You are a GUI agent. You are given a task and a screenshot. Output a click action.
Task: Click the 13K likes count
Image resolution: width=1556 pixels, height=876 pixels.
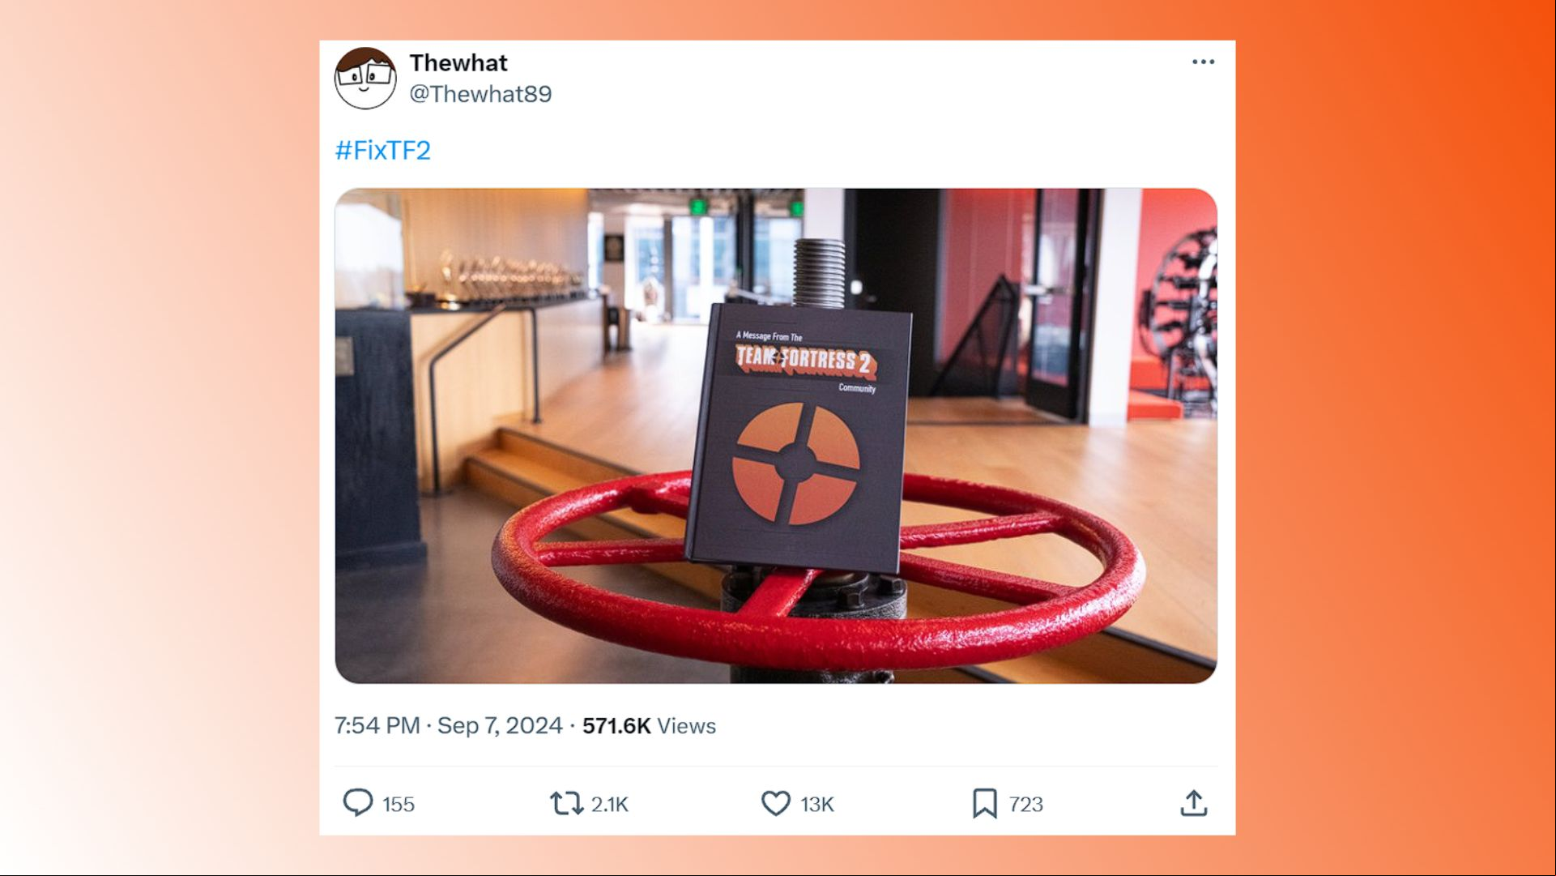coord(817,804)
